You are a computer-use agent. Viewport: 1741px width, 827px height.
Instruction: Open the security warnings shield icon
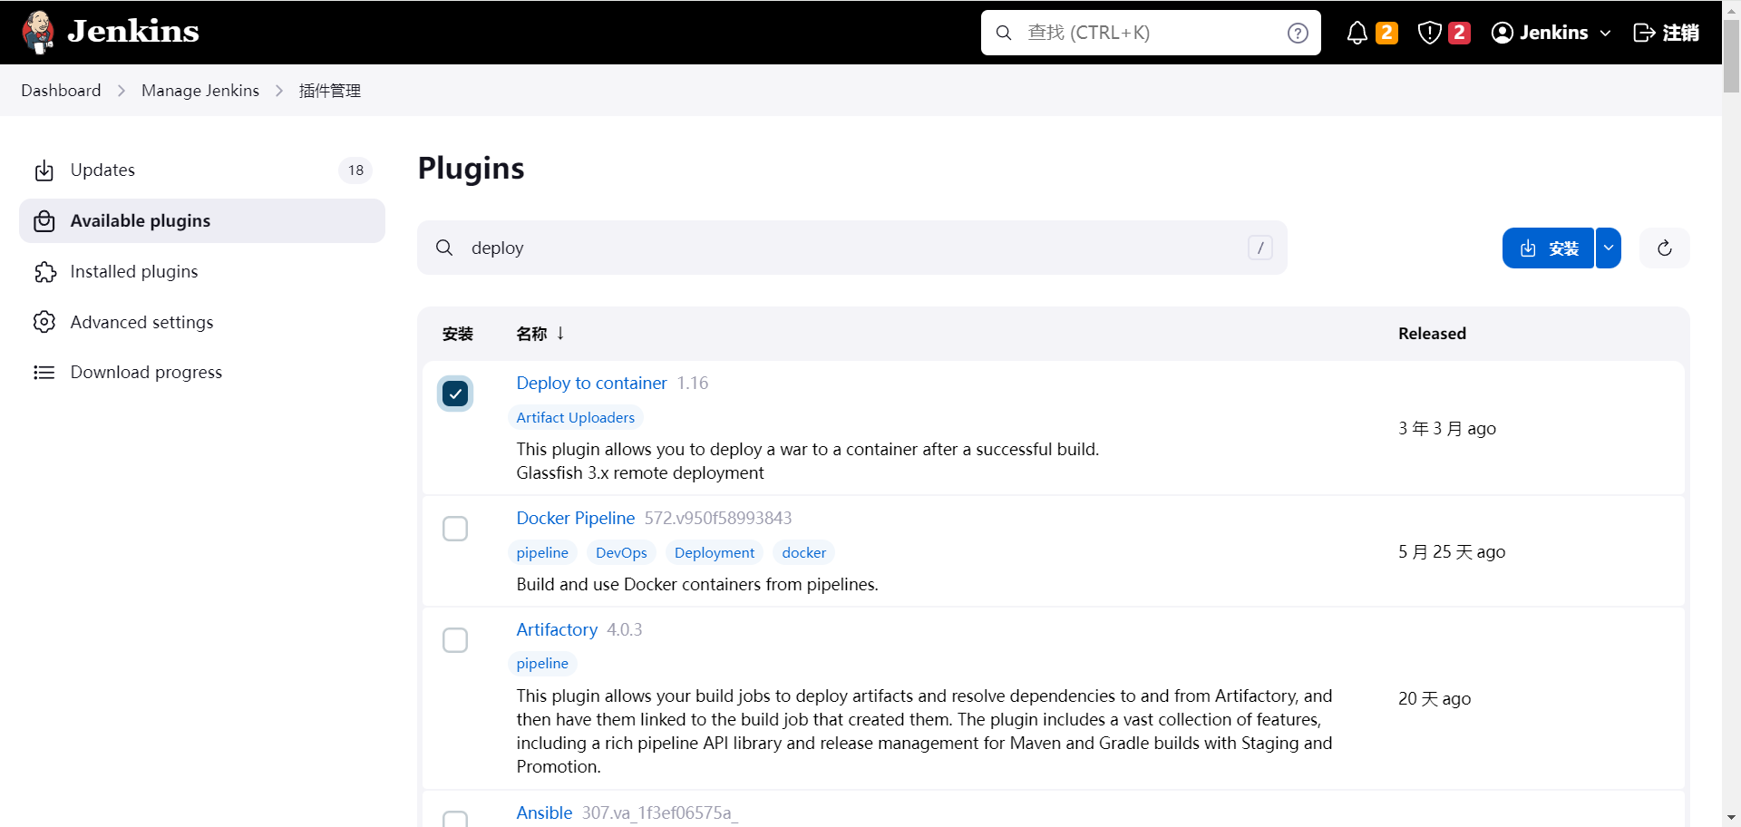pyautogui.click(x=1429, y=33)
